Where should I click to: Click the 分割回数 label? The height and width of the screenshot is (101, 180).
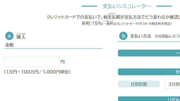[x=139, y=84]
